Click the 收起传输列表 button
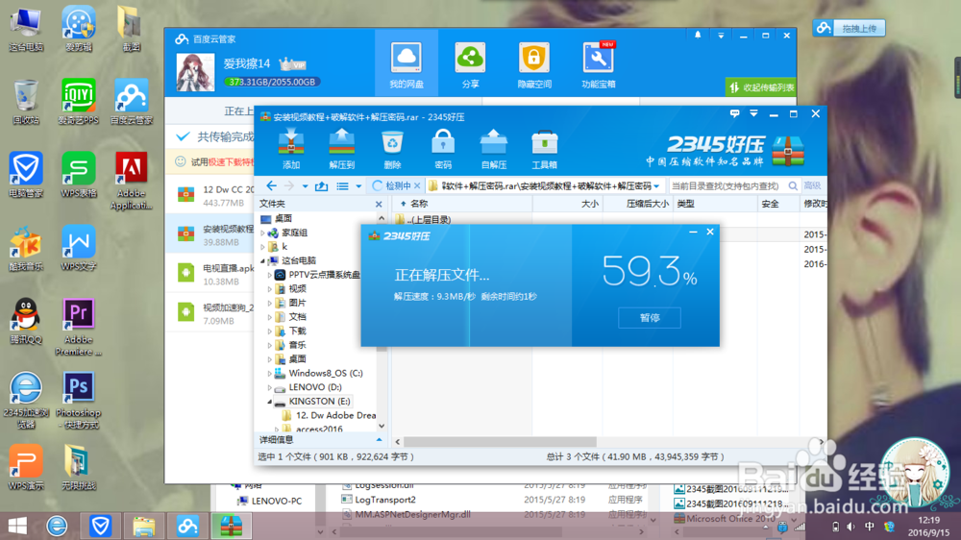Image resolution: width=961 pixels, height=540 pixels. tap(760, 87)
